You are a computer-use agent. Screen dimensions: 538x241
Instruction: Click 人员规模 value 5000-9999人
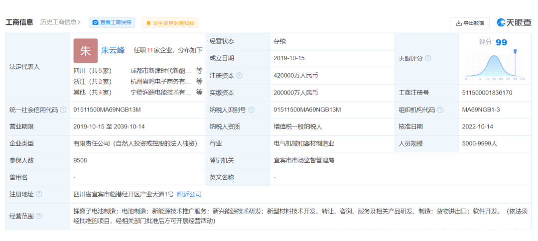click(480, 143)
